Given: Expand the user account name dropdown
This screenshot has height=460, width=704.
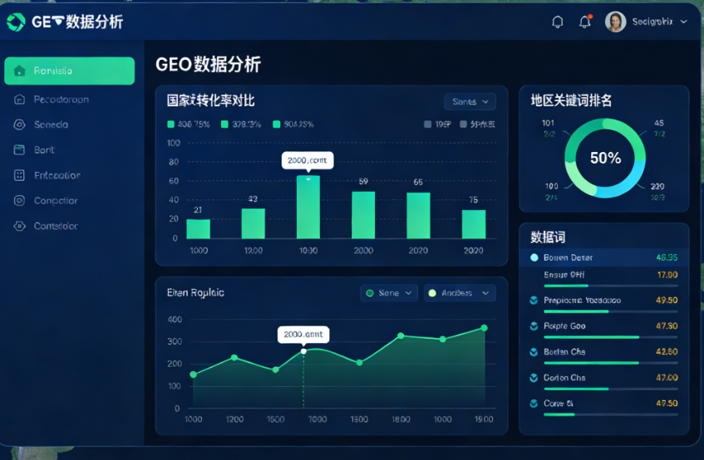Looking at the screenshot, I should coord(659,22).
